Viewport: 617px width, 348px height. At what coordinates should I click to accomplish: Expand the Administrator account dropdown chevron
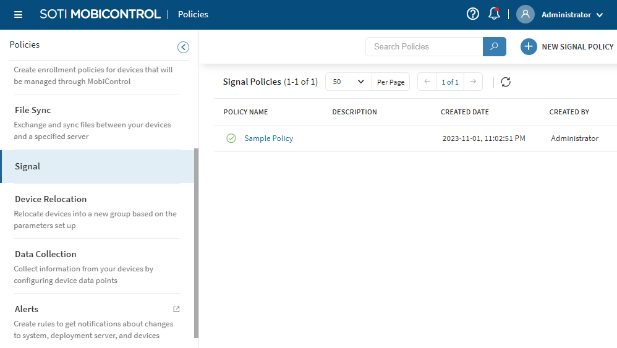[x=600, y=15]
